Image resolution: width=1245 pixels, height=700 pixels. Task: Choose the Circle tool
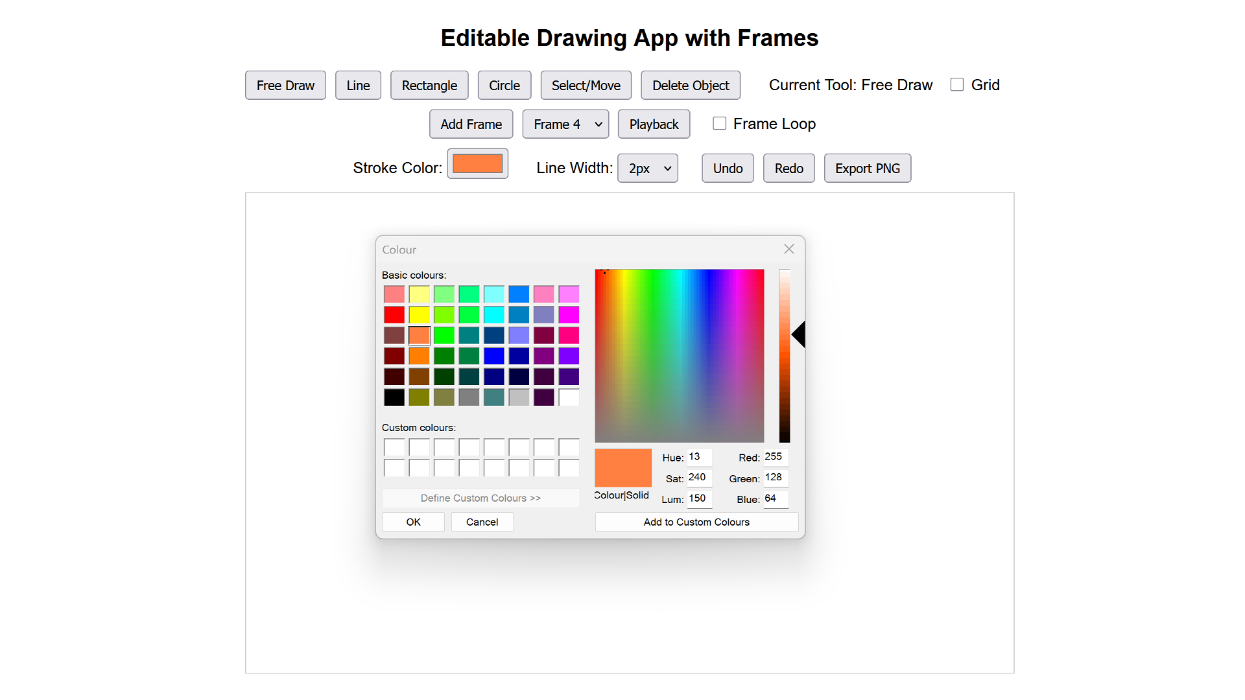504,86
